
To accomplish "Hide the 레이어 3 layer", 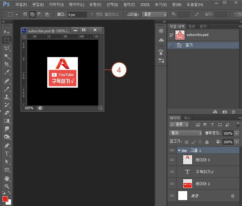I will tap(172, 160).
